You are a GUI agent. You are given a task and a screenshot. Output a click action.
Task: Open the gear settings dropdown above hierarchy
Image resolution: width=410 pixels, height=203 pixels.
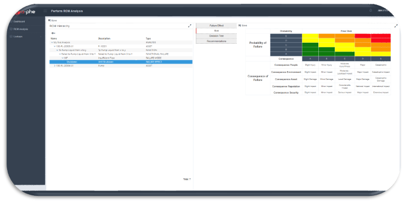point(53,33)
